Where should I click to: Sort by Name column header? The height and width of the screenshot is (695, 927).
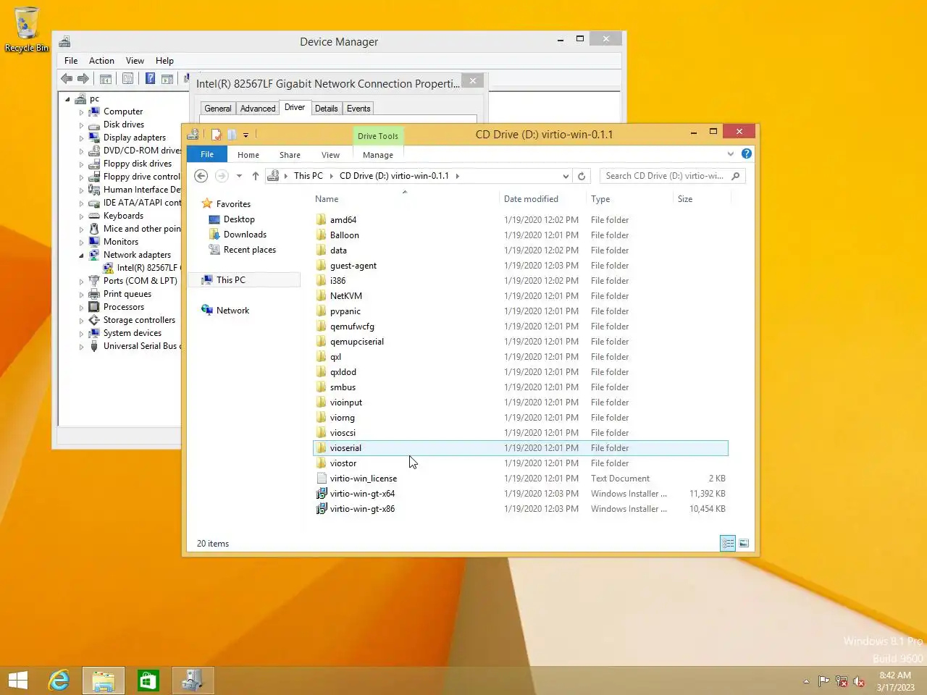(327, 199)
